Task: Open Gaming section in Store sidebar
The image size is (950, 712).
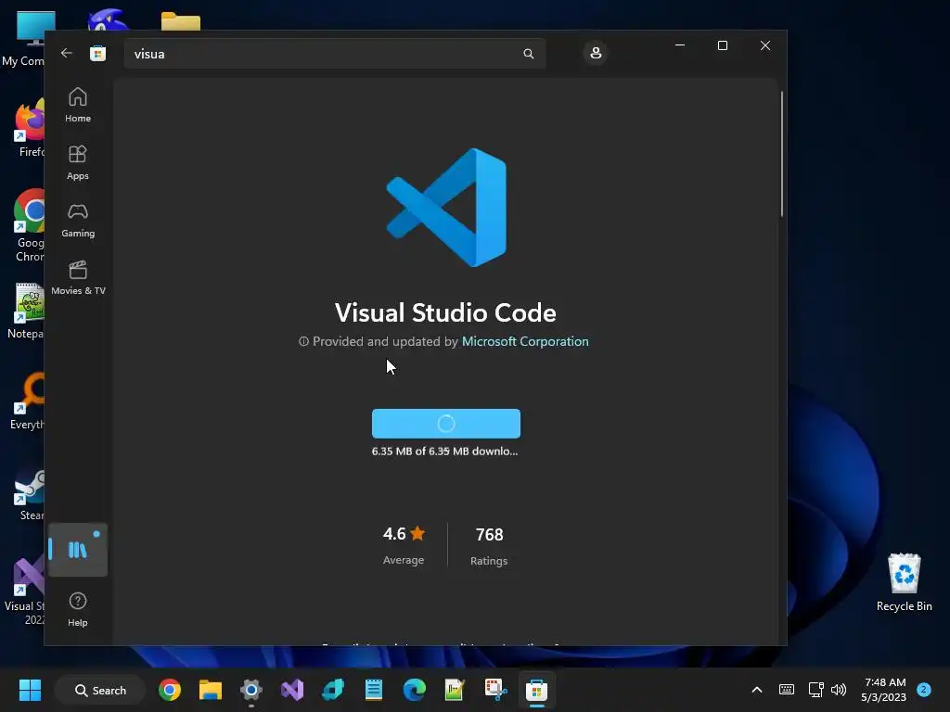Action: click(78, 220)
